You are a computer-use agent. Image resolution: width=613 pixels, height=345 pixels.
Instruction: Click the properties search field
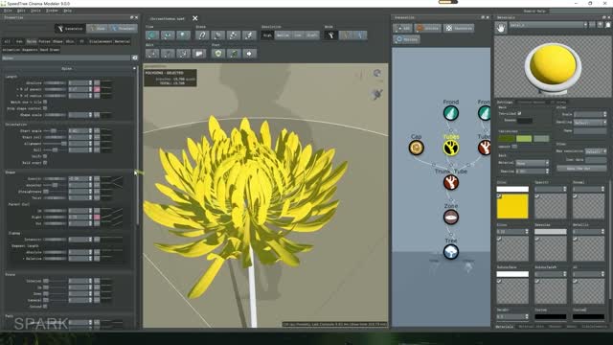66,57
